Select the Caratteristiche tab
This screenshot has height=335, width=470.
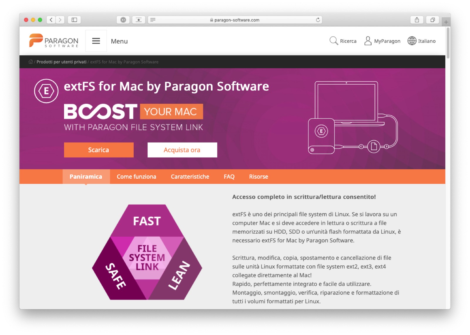[x=190, y=177]
